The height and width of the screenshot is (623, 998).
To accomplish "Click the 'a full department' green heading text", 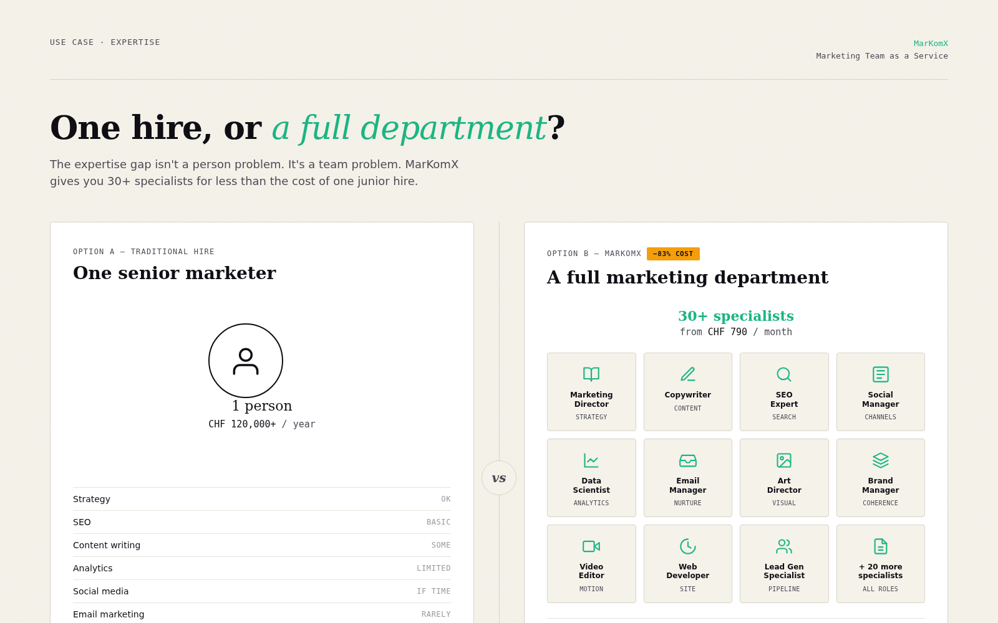I will click(409, 128).
